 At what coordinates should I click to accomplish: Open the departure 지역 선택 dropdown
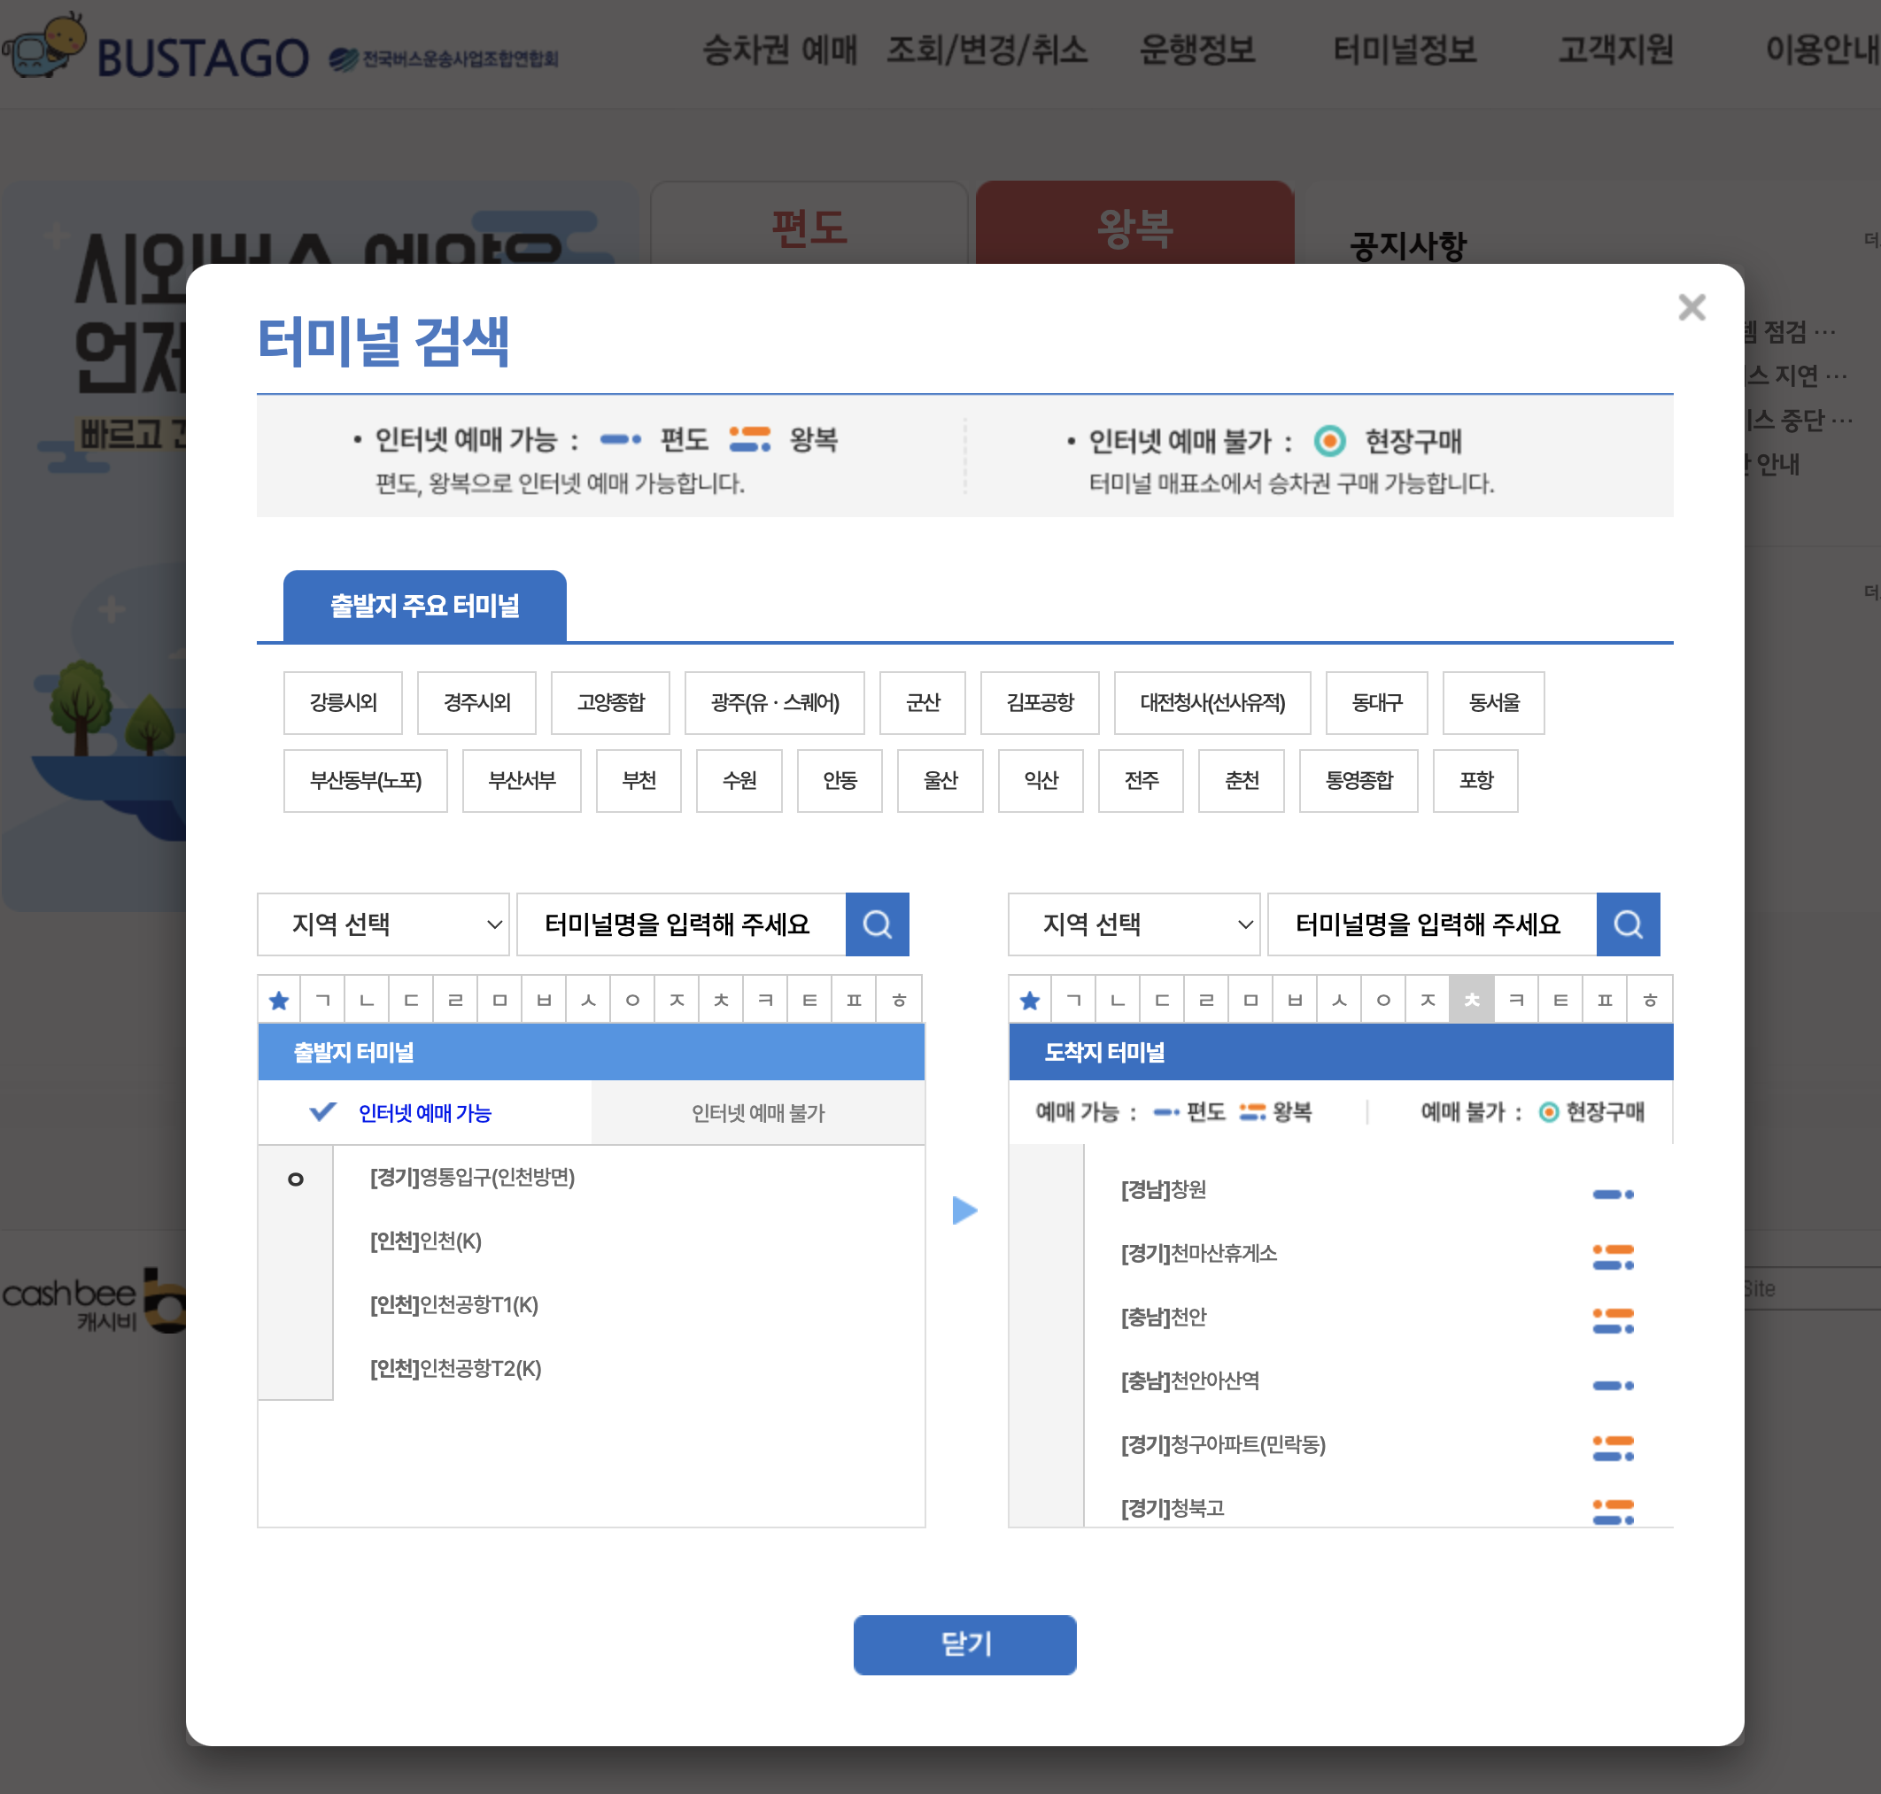point(383,924)
